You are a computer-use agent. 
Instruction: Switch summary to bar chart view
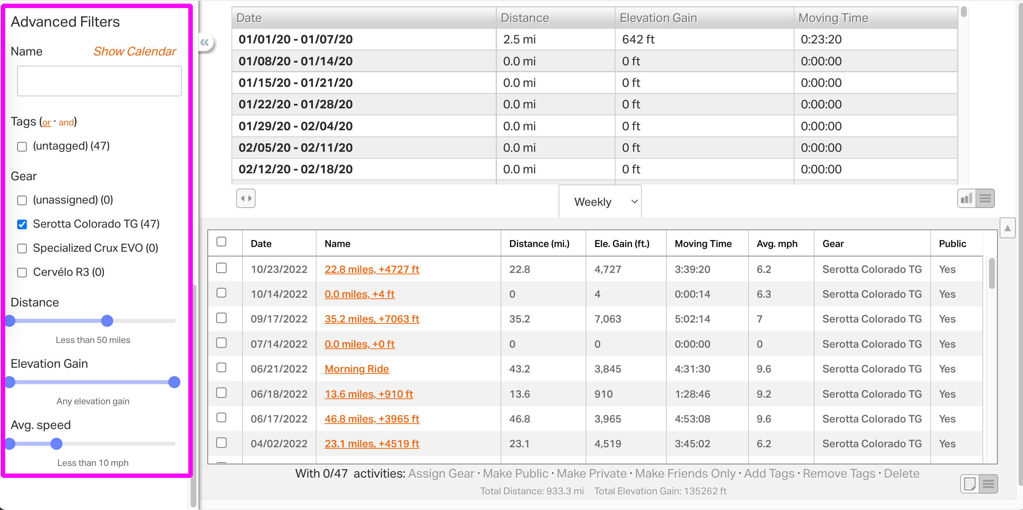[966, 198]
